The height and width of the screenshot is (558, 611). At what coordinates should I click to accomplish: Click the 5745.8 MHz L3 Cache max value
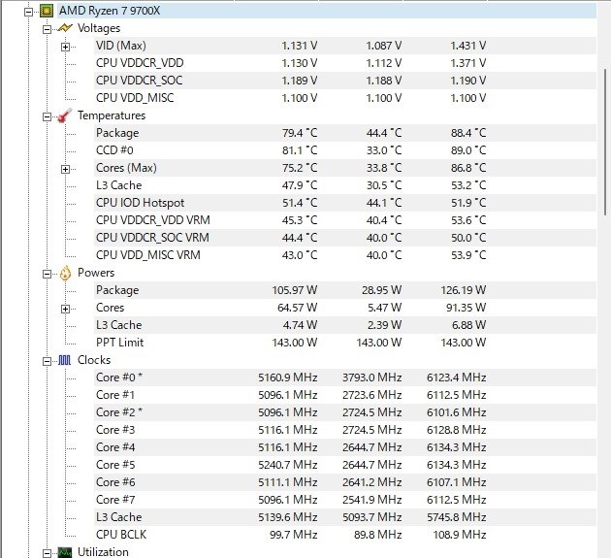(456, 517)
